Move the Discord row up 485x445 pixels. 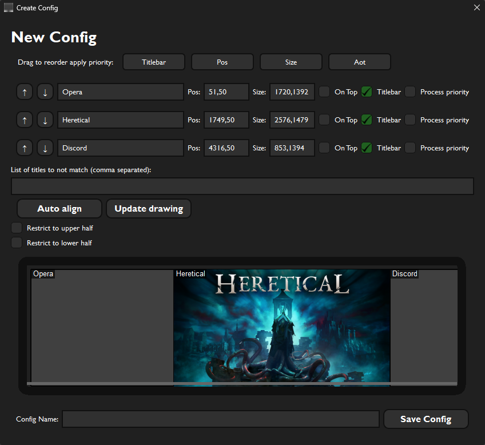[x=25, y=148]
